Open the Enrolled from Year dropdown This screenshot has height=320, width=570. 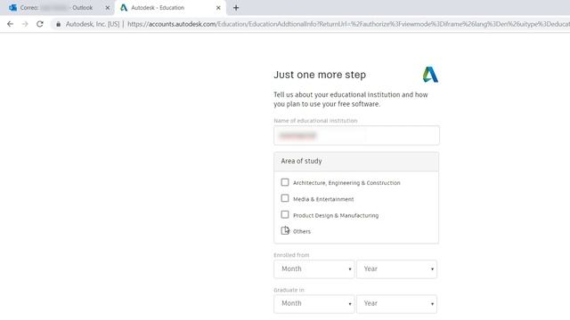396,268
